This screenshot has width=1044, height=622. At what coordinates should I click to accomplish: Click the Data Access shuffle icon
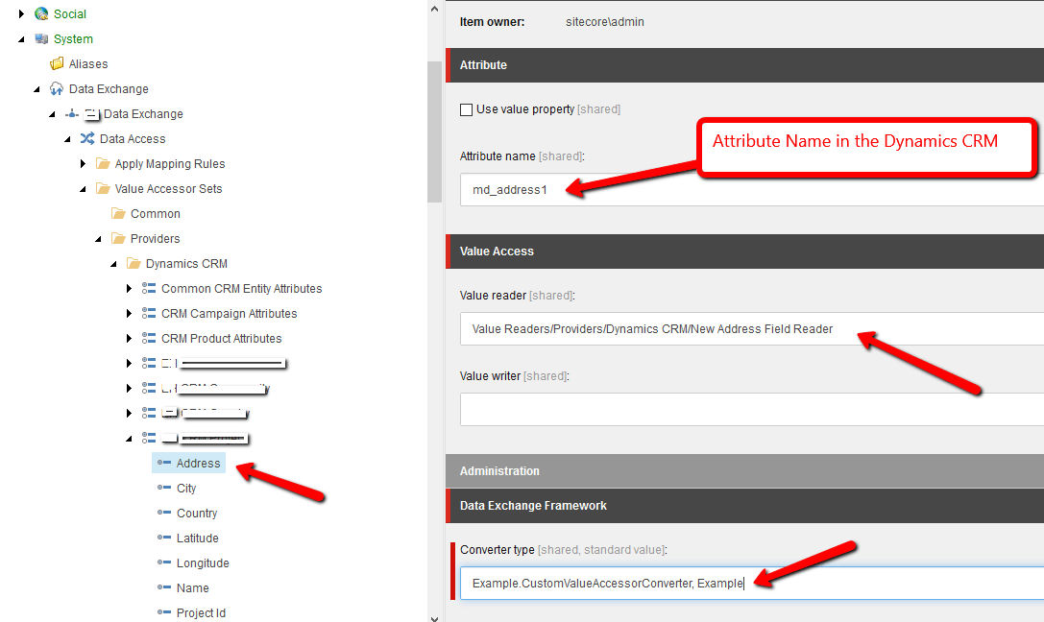(87, 138)
